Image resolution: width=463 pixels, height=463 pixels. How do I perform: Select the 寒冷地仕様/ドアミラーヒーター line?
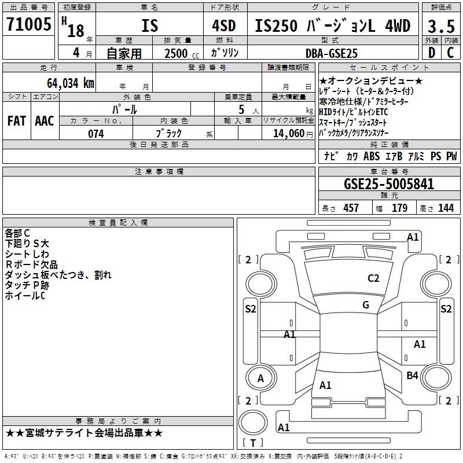(x=364, y=102)
